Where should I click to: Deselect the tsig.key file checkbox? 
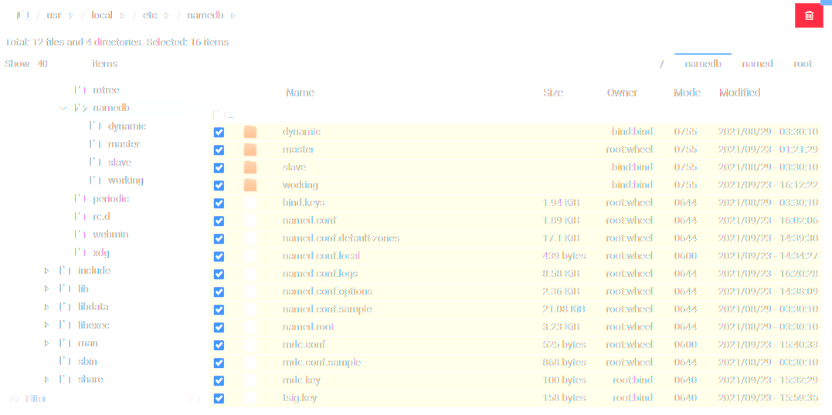pyautogui.click(x=219, y=398)
